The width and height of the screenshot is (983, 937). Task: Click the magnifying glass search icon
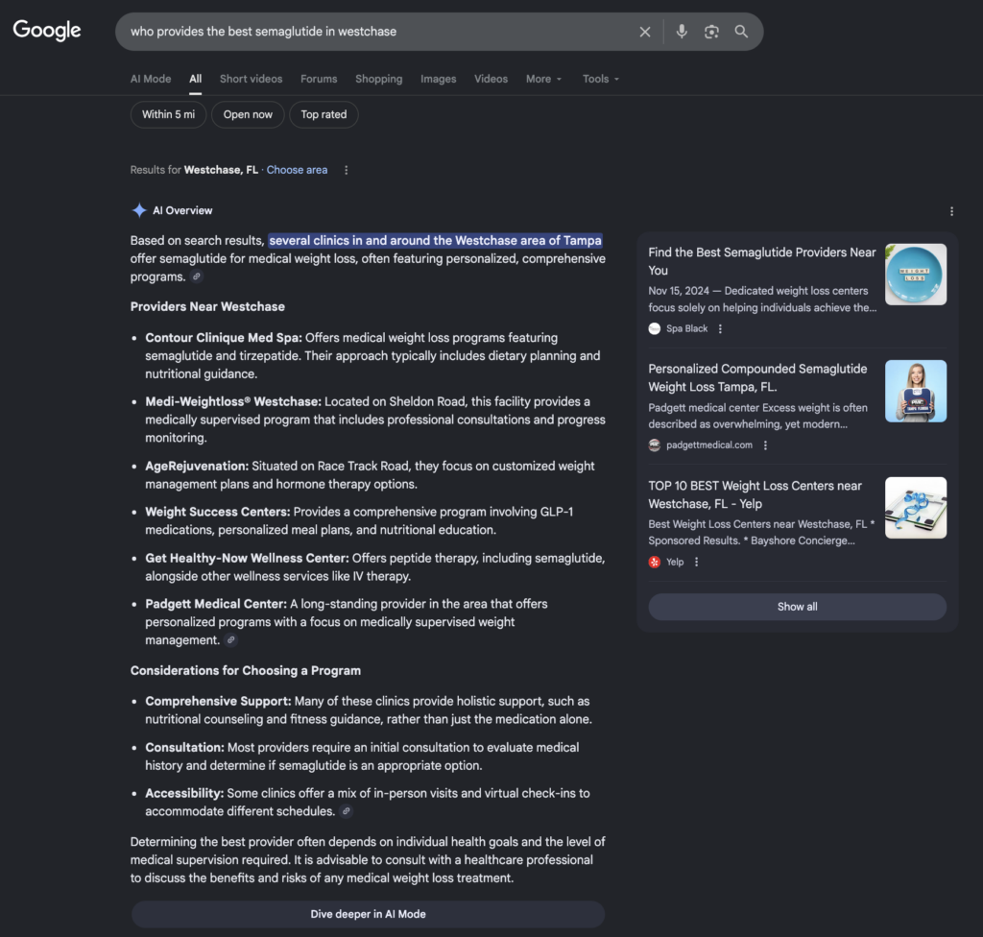[x=741, y=32]
